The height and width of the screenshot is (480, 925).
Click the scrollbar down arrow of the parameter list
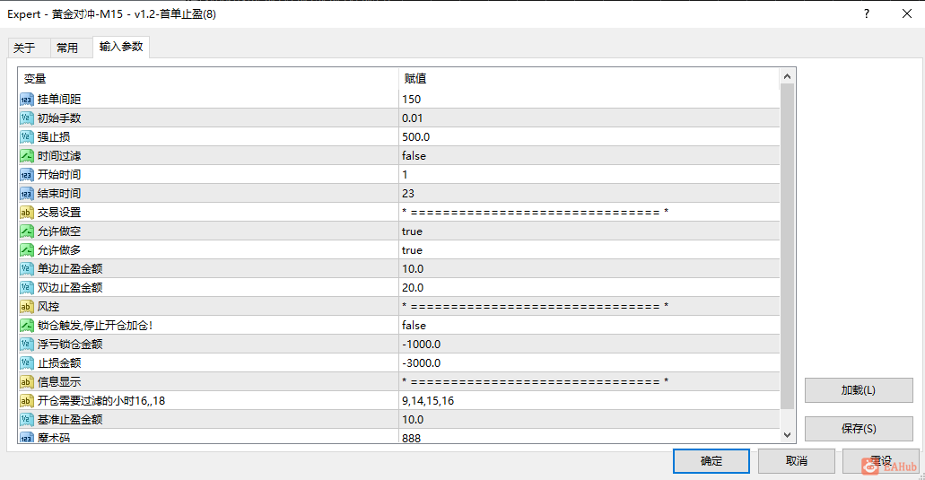787,434
